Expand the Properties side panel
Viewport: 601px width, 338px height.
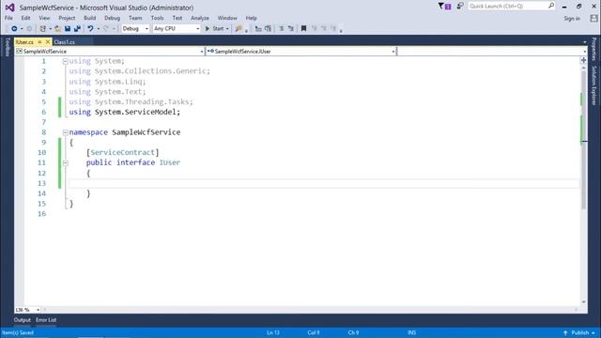tap(593, 49)
